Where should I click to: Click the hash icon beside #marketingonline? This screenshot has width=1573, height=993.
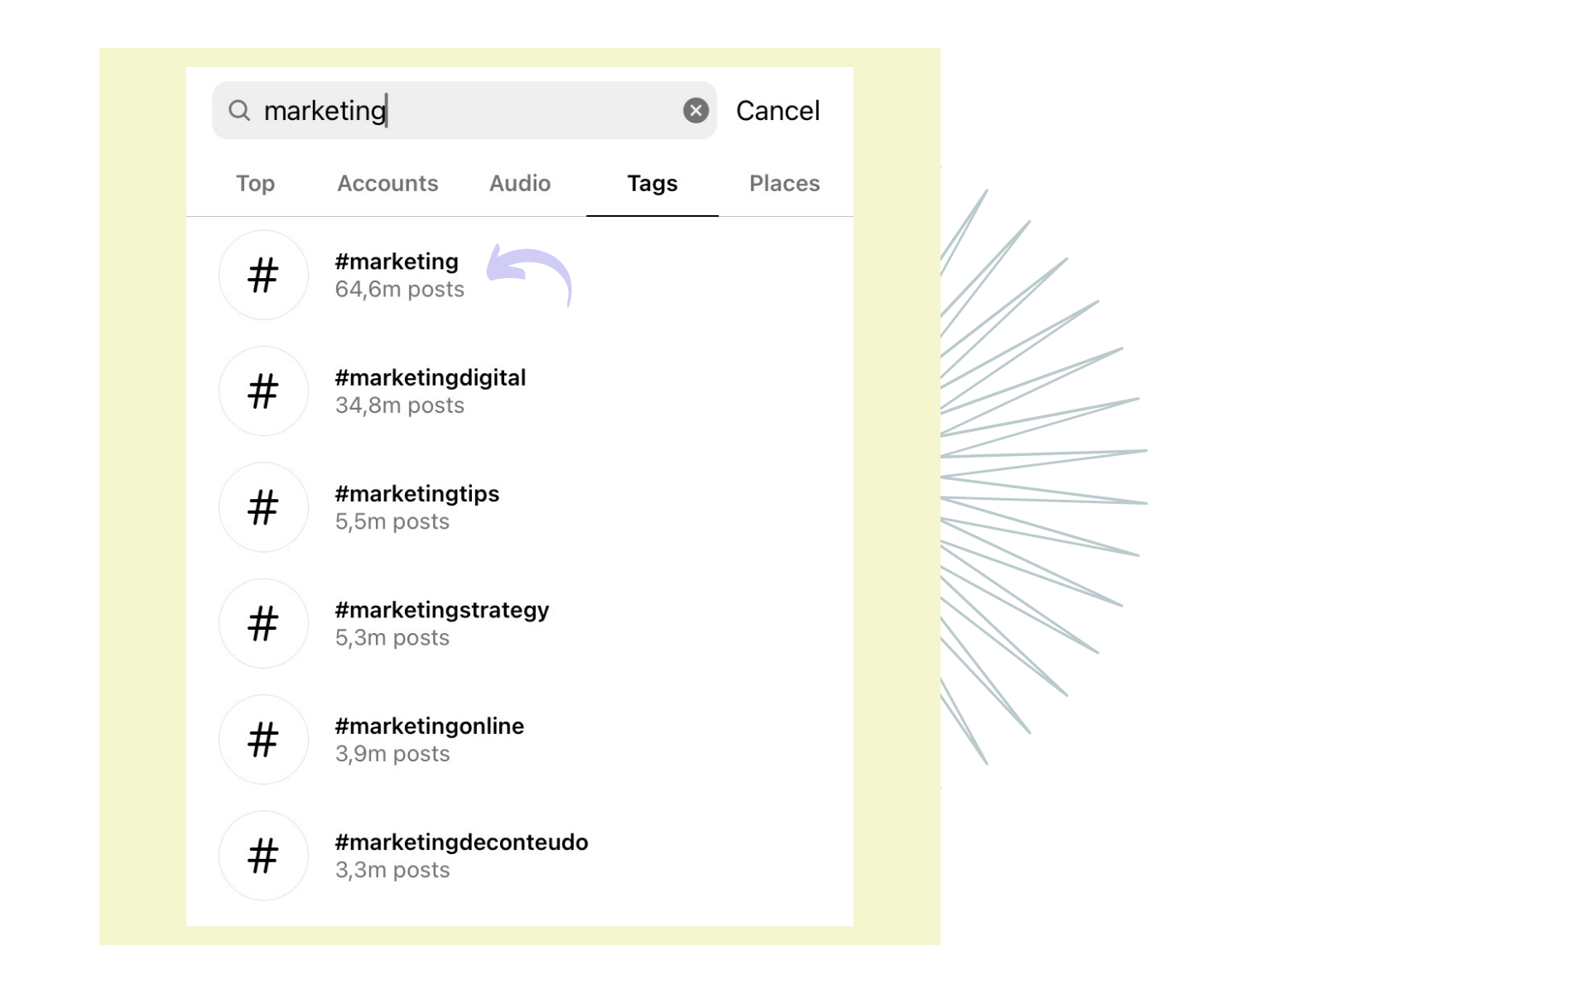(263, 739)
